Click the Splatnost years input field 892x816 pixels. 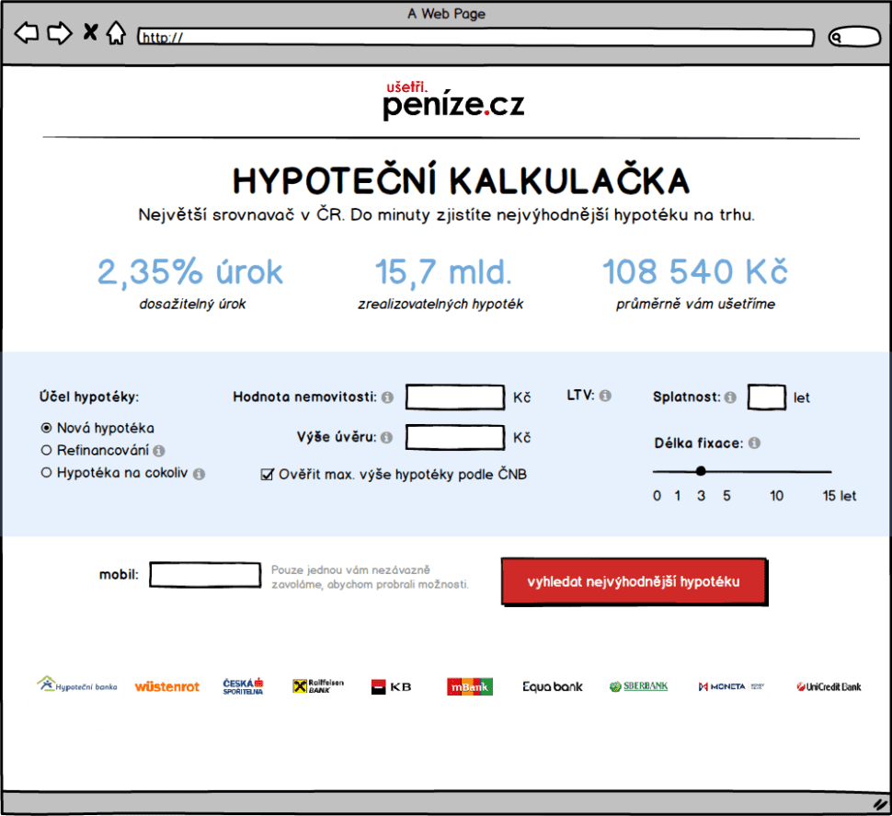click(767, 397)
